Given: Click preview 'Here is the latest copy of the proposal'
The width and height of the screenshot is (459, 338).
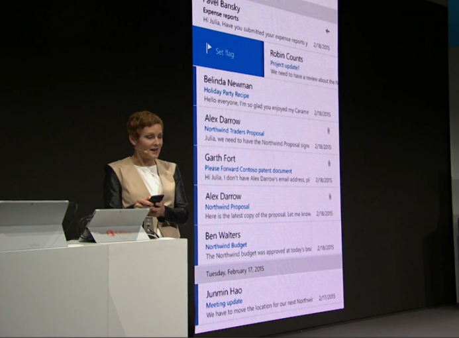Looking at the screenshot, I should [x=258, y=215].
